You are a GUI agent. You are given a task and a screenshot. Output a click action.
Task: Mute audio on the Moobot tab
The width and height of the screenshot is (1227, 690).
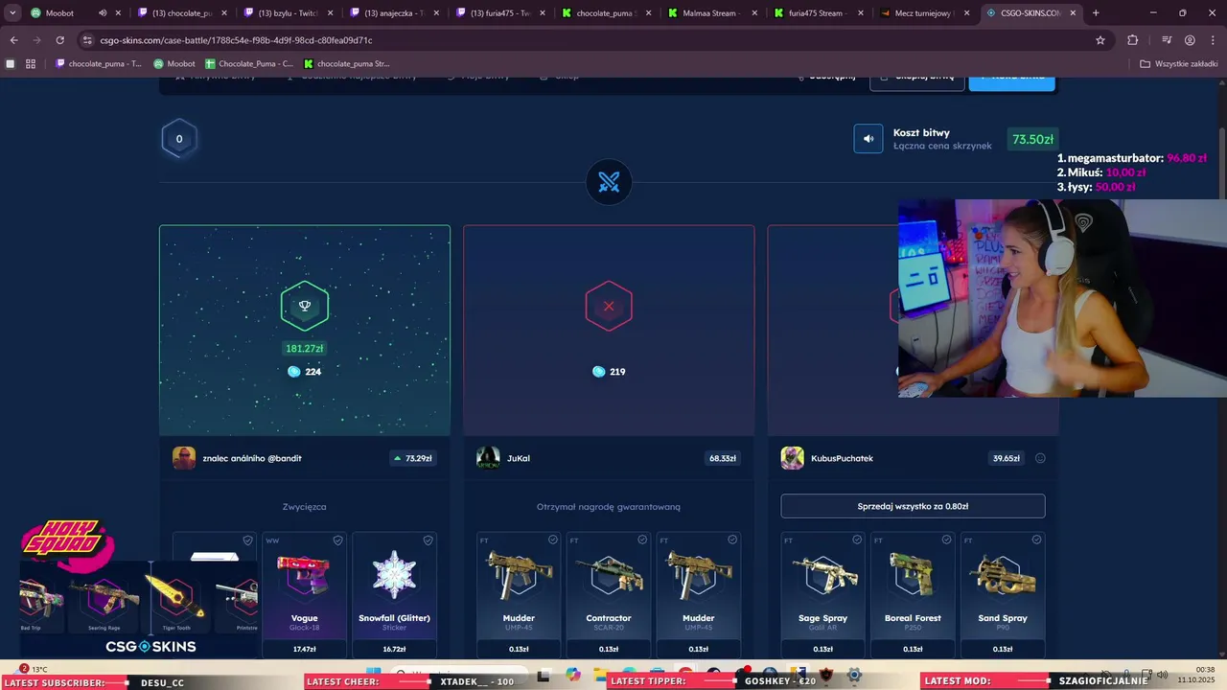(103, 13)
